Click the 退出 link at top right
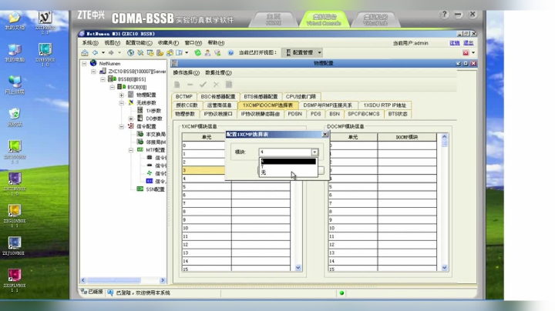Viewport: 555px width, 311px height. [x=469, y=43]
